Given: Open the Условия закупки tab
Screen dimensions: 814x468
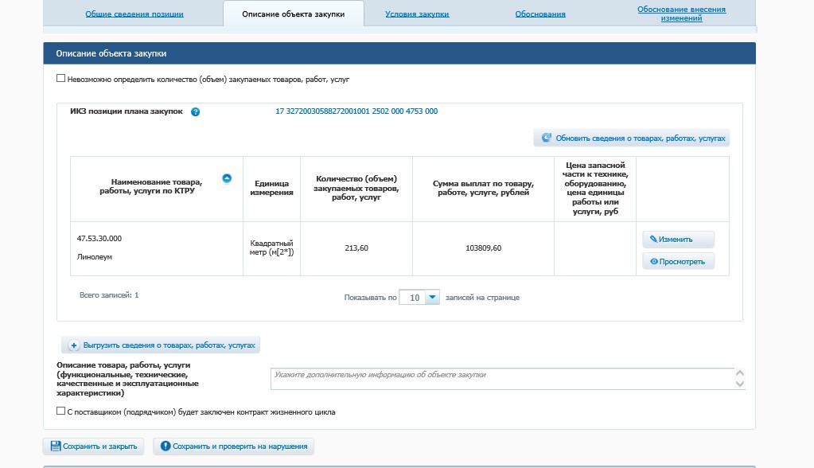Looking at the screenshot, I should click(417, 14).
